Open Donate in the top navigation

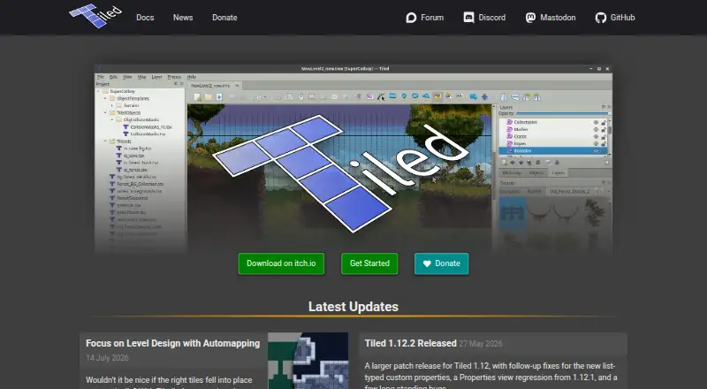224,18
